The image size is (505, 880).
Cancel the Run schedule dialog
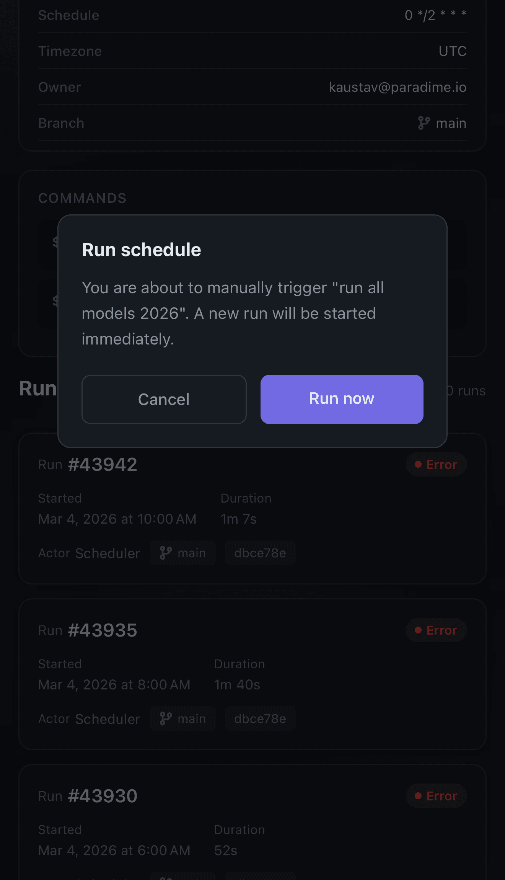click(164, 399)
